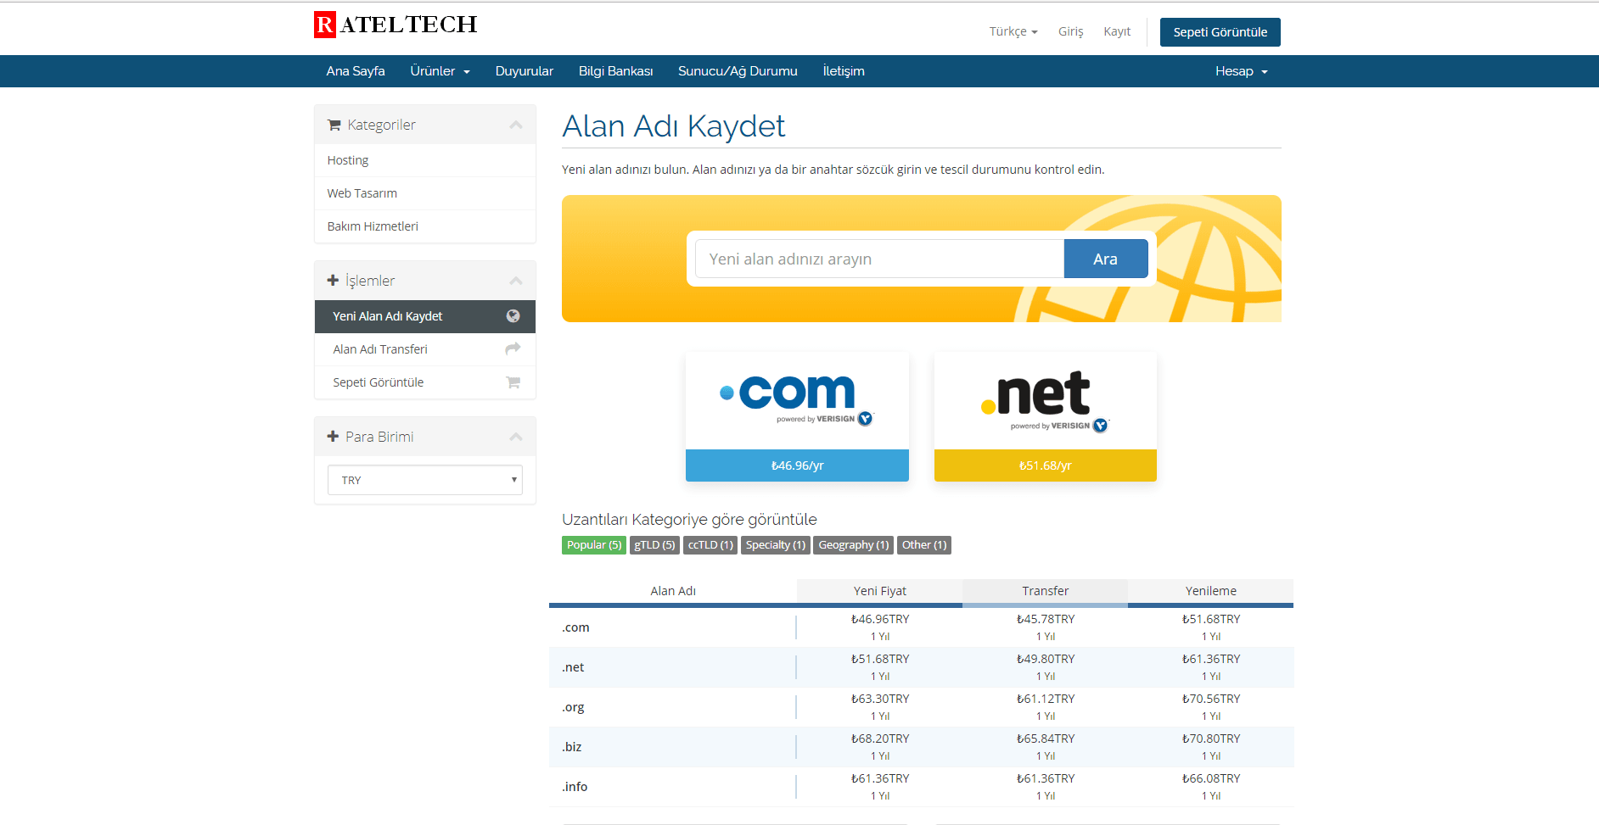Viewport: 1599px width, 825px height.
Task: Click the Yenileme column header
Action: pyautogui.click(x=1211, y=591)
